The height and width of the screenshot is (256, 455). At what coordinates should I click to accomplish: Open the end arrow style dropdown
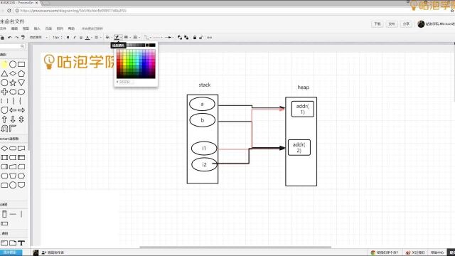(x=169, y=38)
